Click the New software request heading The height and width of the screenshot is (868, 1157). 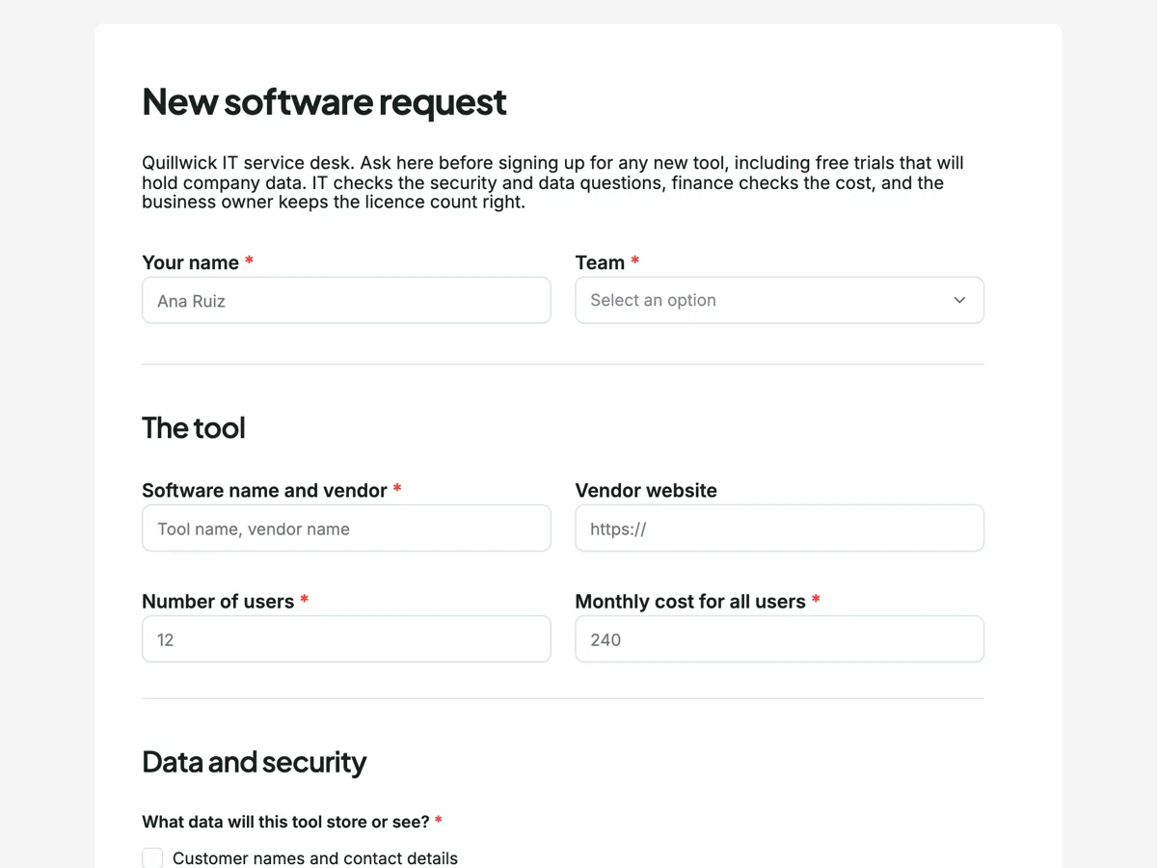click(324, 102)
